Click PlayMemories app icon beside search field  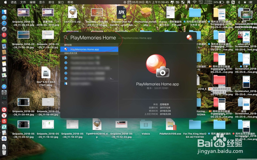pyautogui.click(x=189, y=38)
